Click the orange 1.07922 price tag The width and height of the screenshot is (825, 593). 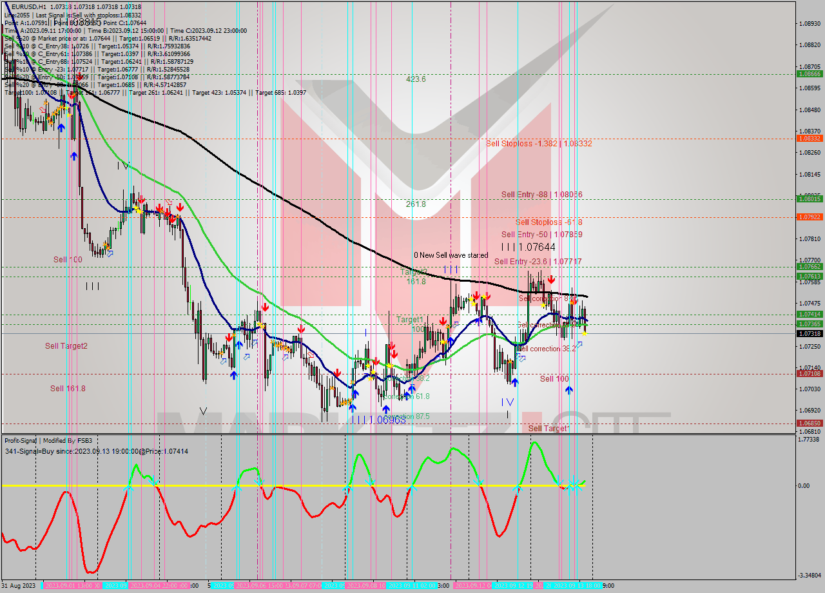point(810,217)
